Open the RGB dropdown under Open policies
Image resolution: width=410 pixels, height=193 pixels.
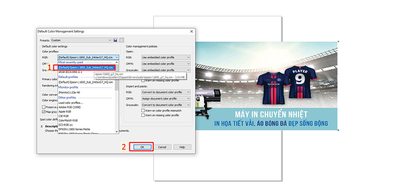pyautogui.click(x=166, y=57)
